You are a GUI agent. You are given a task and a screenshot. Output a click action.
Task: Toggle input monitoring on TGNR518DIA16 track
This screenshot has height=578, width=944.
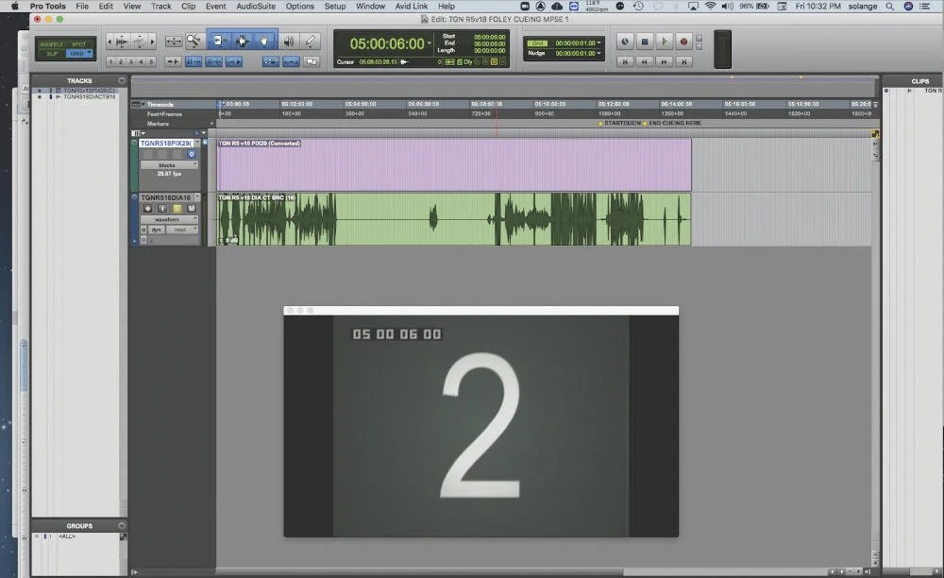[162, 209]
